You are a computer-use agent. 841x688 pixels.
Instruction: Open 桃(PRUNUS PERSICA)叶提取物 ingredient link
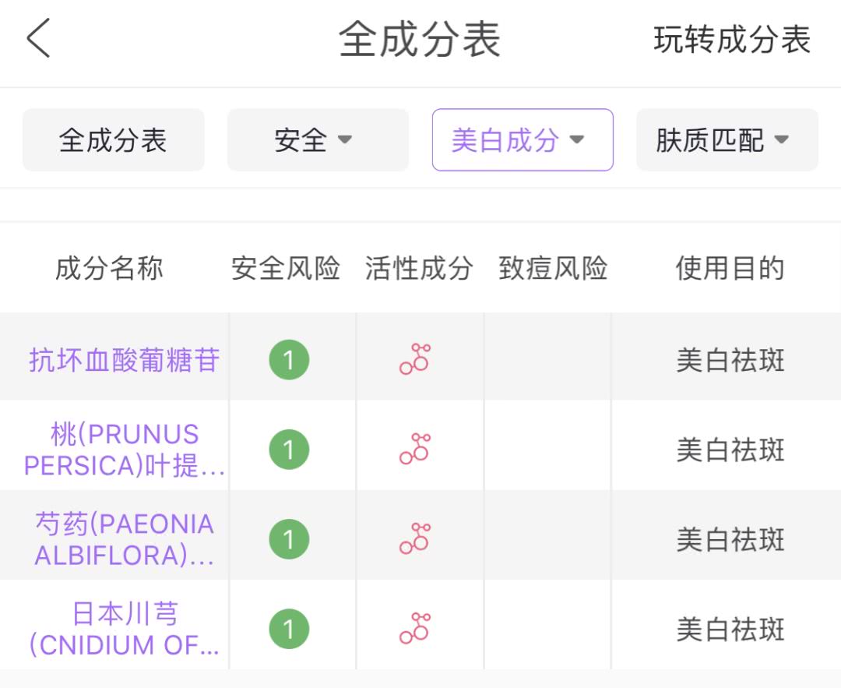(x=125, y=450)
